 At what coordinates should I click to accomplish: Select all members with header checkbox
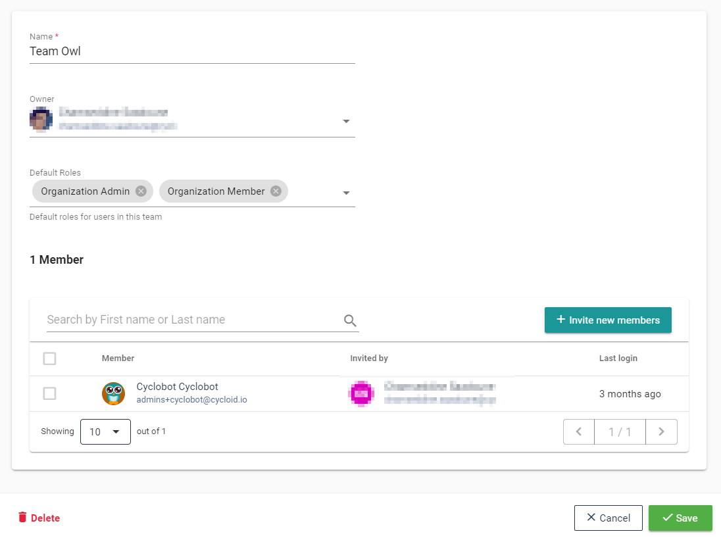tap(49, 358)
